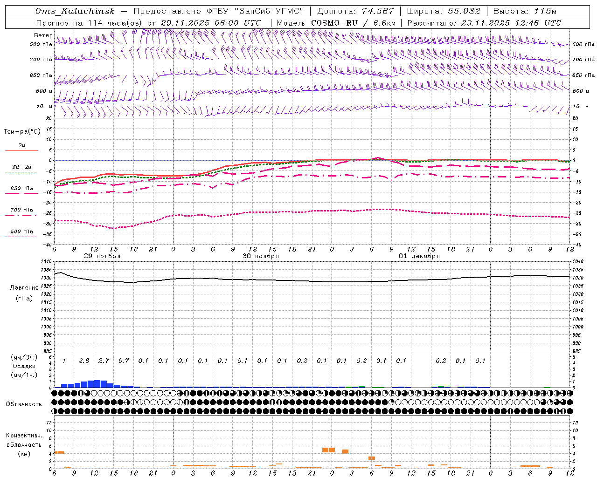Click the (гПа) unit under Давление
Image resolution: width=597 pixels, height=477 pixels.
[24, 298]
